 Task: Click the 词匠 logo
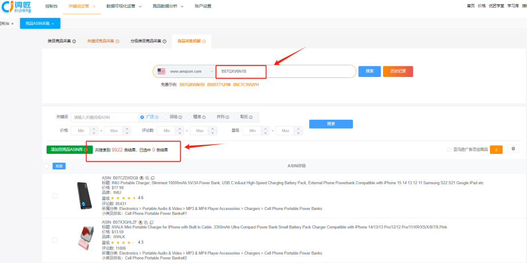16,7
